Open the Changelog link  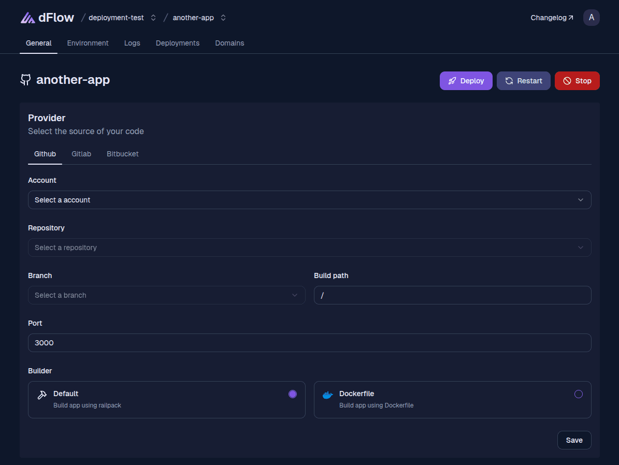(552, 18)
